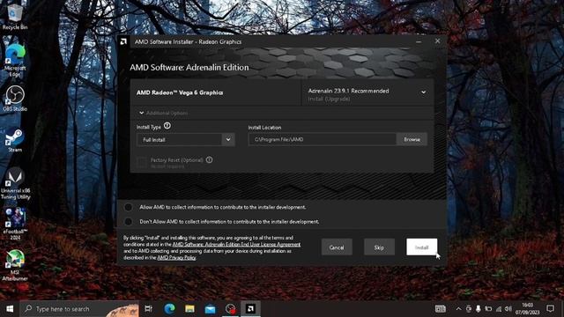Open the eFootball 2024 desktop shortcut
564x317 pixels.
pyautogui.click(x=15, y=224)
